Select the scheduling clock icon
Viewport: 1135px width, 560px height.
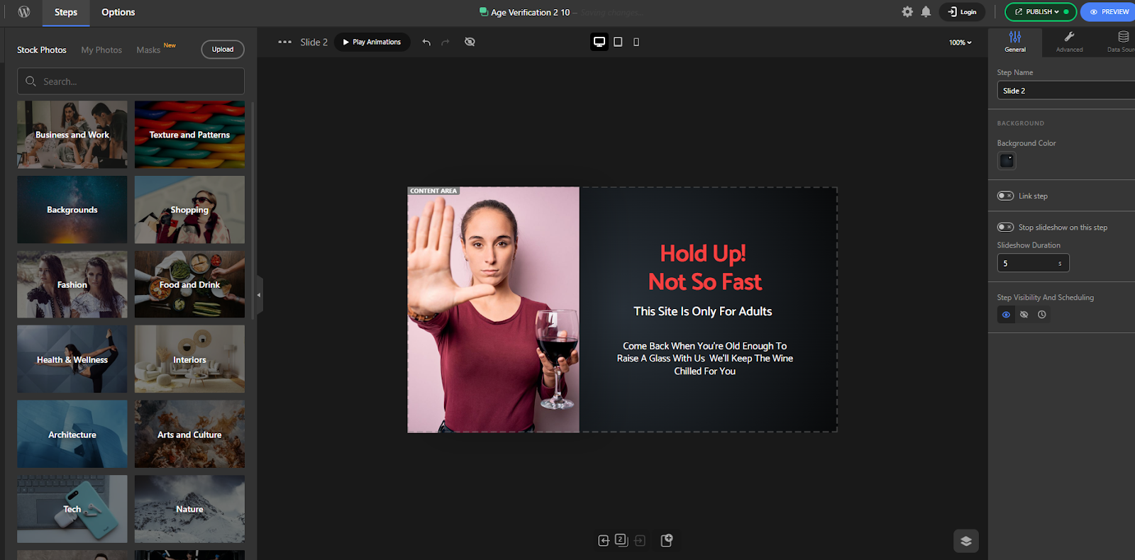[x=1042, y=315]
